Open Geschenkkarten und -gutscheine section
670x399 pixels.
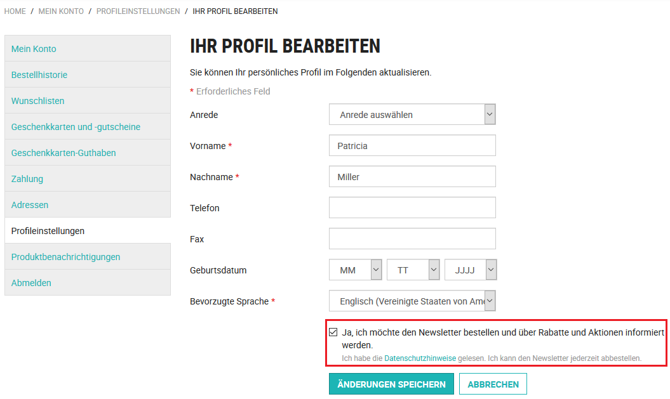pos(76,126)
